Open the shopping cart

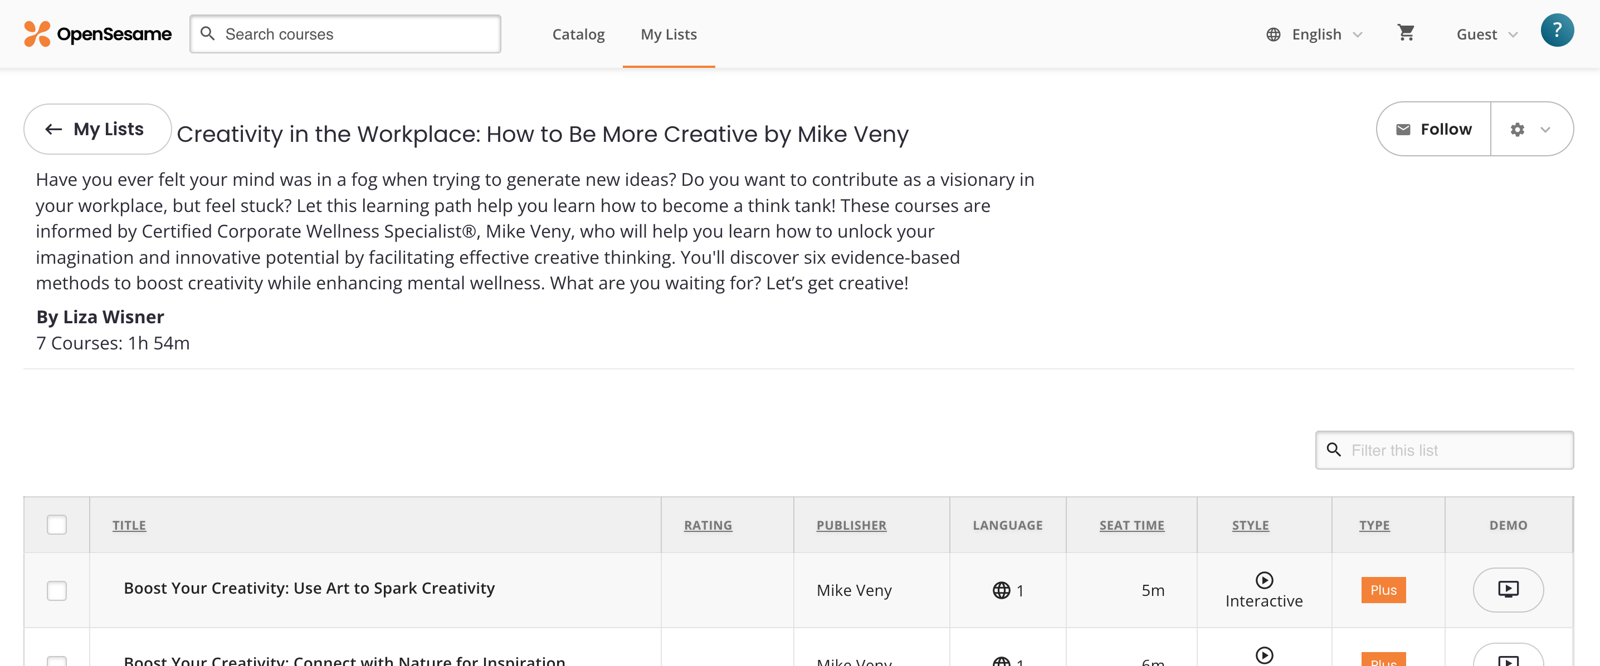point(1406,33)
